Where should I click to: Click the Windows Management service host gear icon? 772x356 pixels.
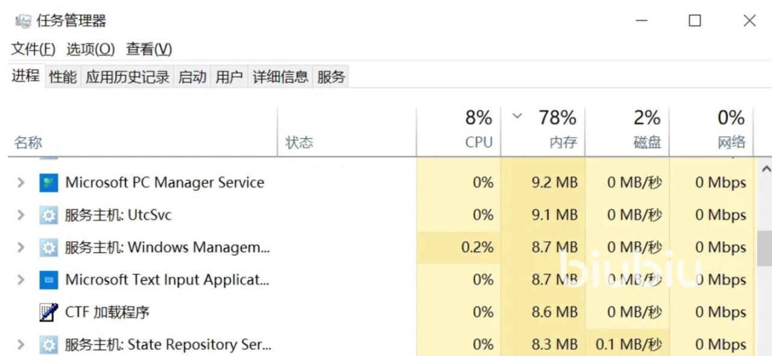[49, 247]
